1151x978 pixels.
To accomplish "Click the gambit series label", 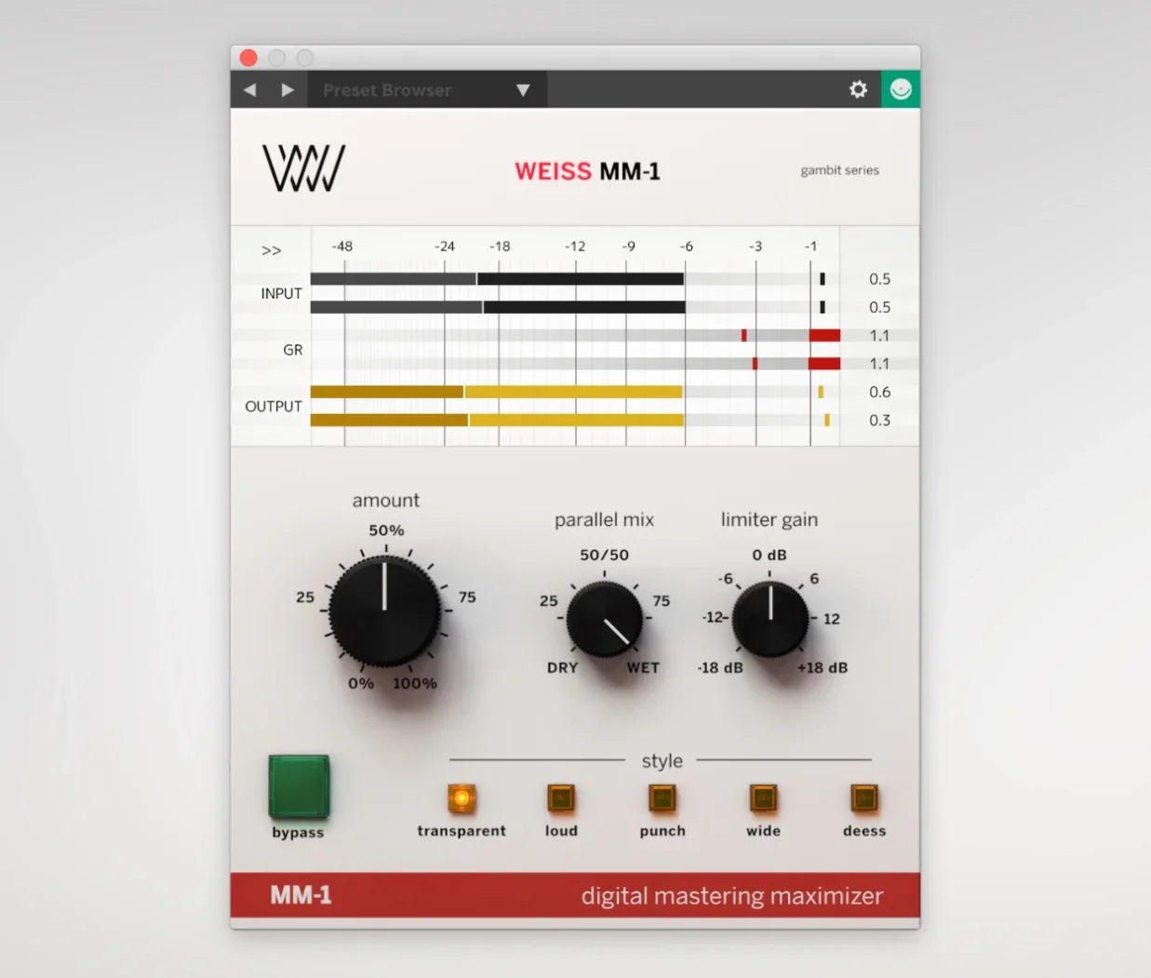I will click(x=839, y=170).
